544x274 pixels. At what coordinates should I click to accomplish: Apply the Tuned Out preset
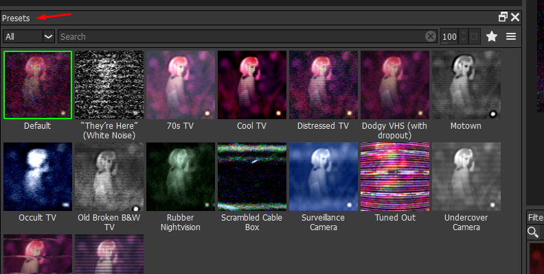395,177
